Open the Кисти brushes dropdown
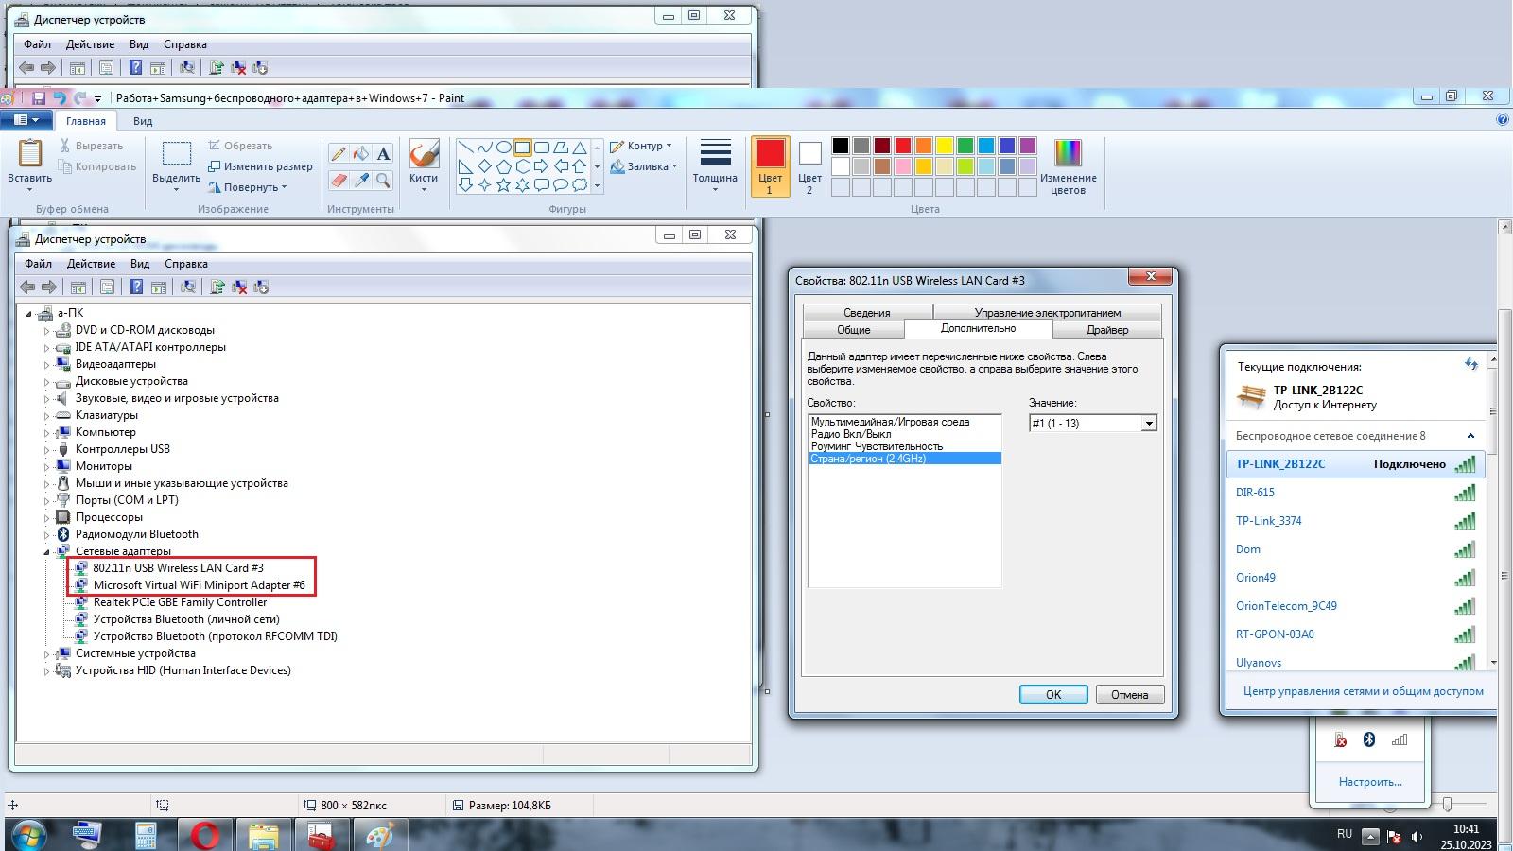 click(424, 166)
